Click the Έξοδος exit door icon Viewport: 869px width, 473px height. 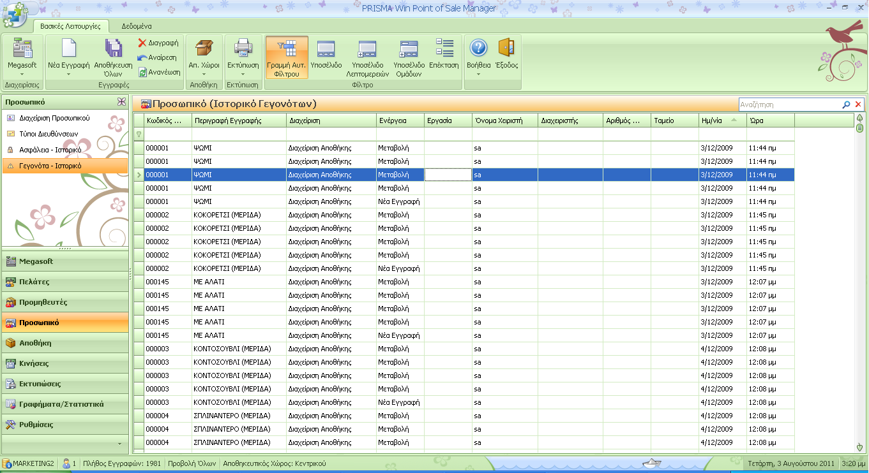pyautogui.click(x=506, y=48)
